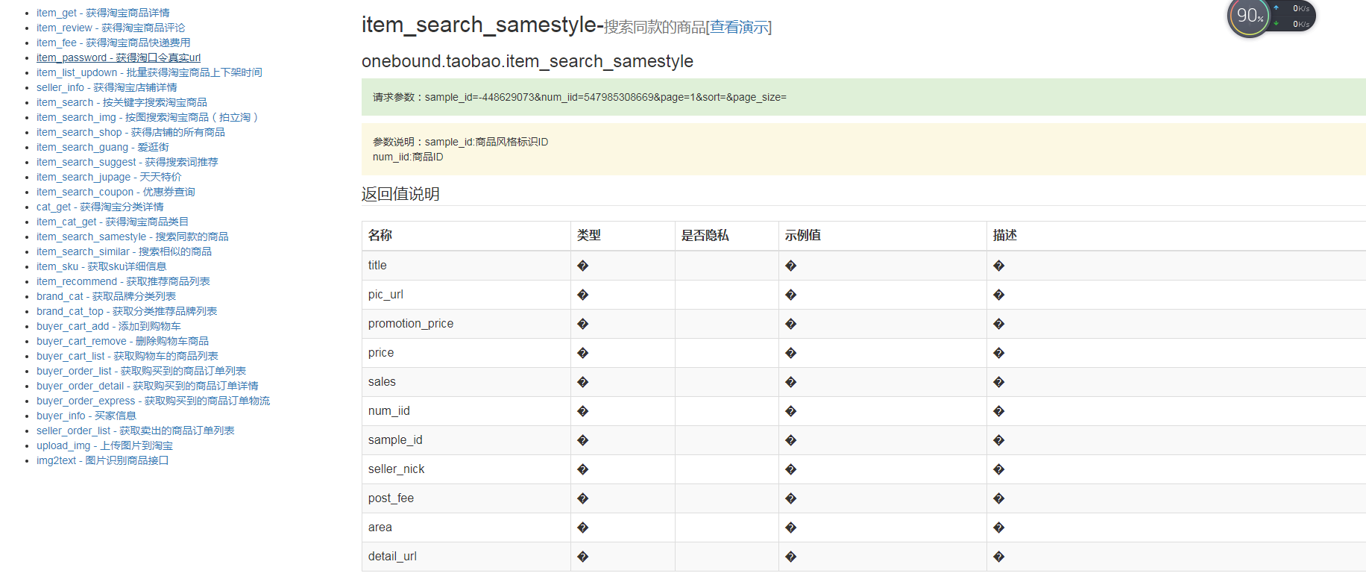Open the buyer_order_detail link
This screenshot has height=576, width=1366.
(x=148, y=386)
